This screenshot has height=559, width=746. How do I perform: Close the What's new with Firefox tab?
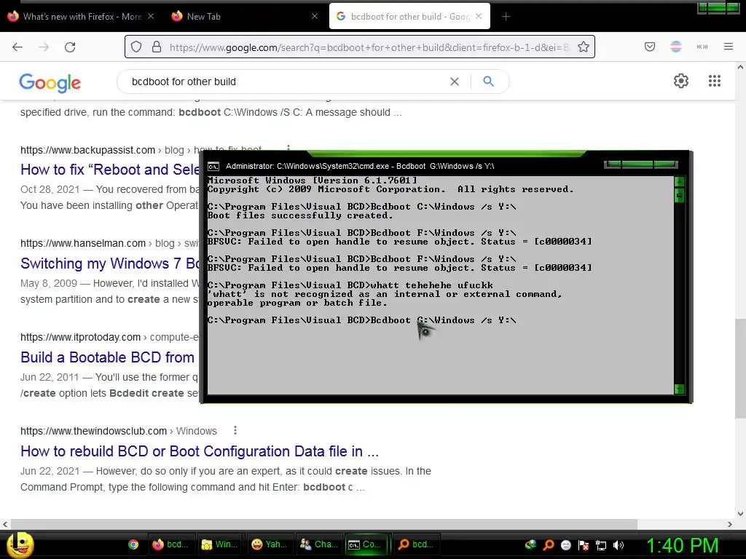[150, 16]
